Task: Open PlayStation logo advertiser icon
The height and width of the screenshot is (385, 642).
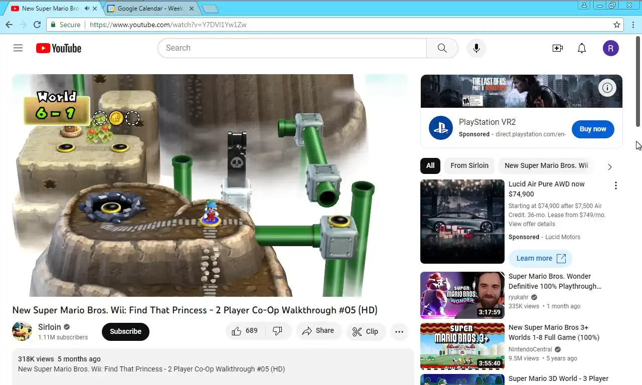Action: (x=441, y=128)
